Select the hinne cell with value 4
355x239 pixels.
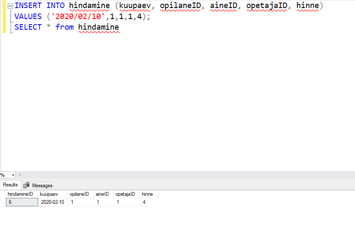click(x=148, y=202)
